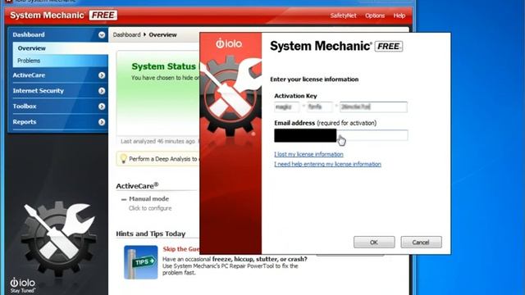Expand the Reports sidebar arrow
The width and height of the screenshot is (525, 295).
pyautogui.click(x=102, y=122)
